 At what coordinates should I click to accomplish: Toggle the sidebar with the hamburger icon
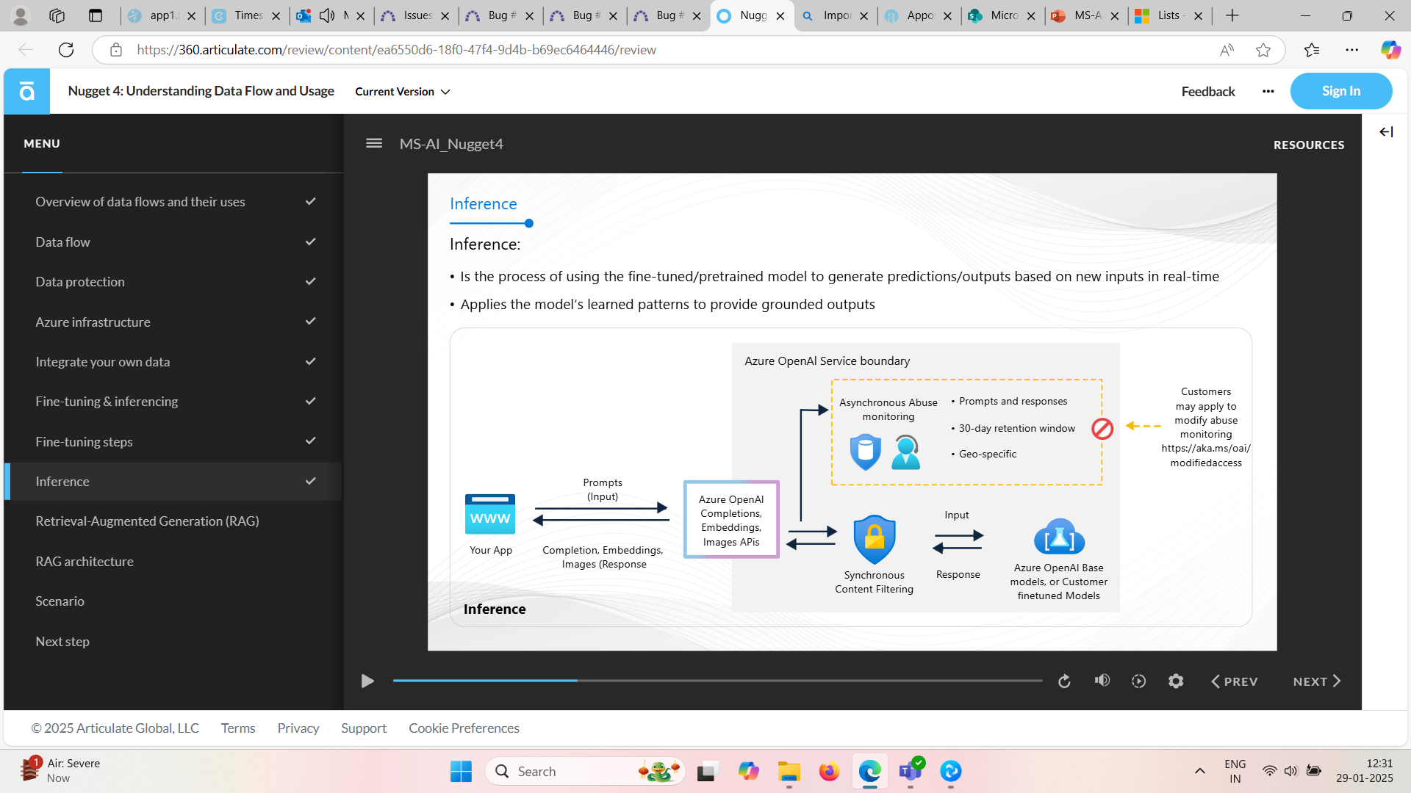[x=374, y=143]
